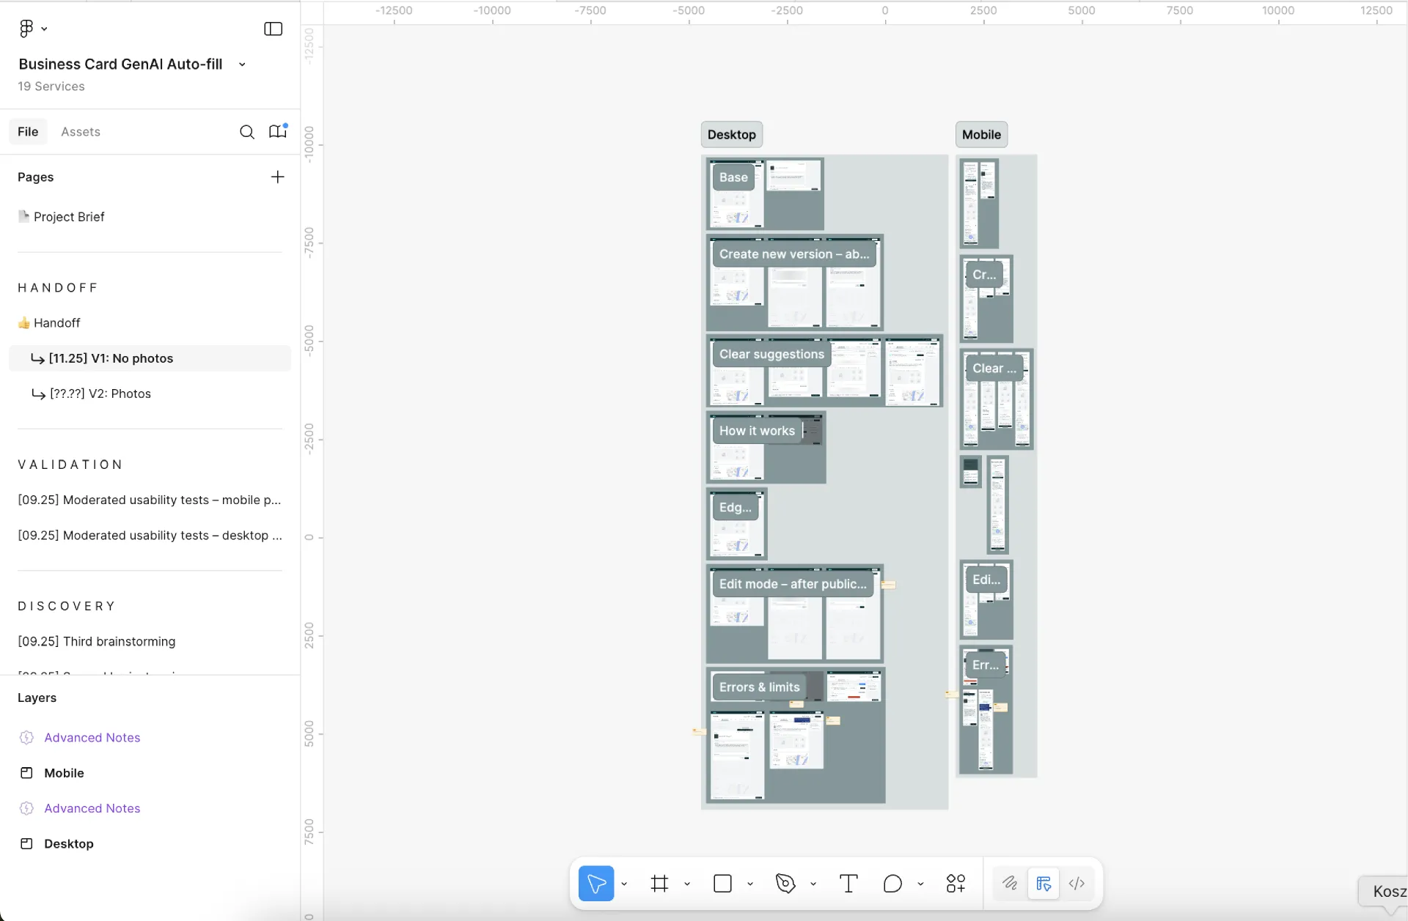Open the libraries book icon
1408x921 pixels.
[277, 132]
